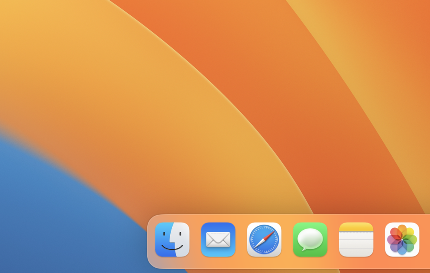Open Finder from the Dock

click(172, 240)
